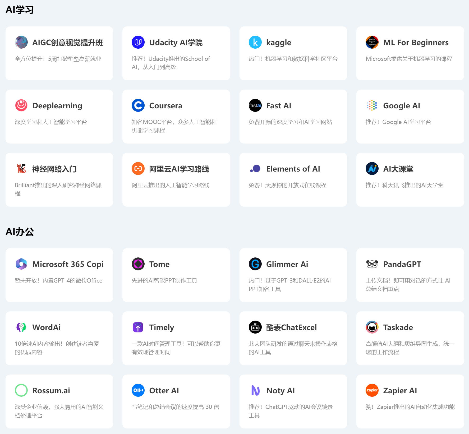Image resolution: width=469 pixels, height=434 pixels.
Task: Open the Elements of AI title
Action: tap(293, 169)
